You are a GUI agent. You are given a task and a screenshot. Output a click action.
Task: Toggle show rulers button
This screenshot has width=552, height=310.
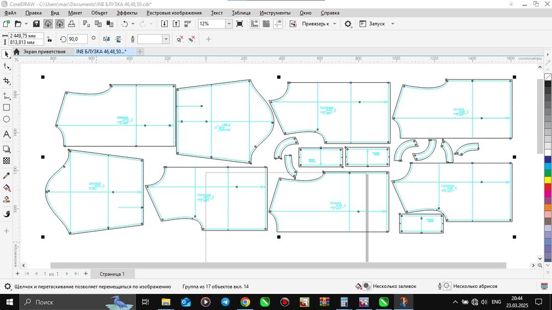point(254,24)
